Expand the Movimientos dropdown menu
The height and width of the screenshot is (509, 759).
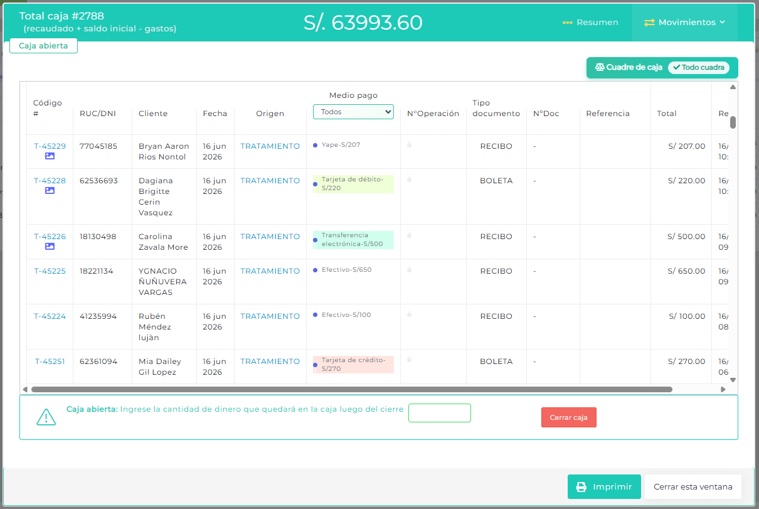point(684,22)
